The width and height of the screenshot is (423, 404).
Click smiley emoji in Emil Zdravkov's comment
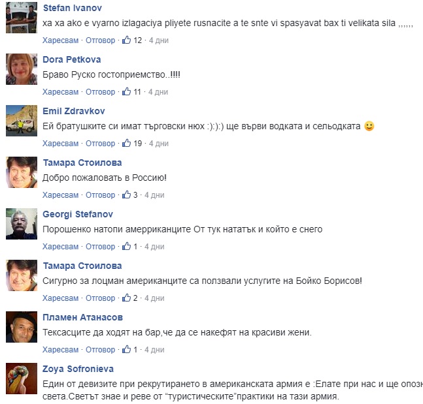[369, 126]
